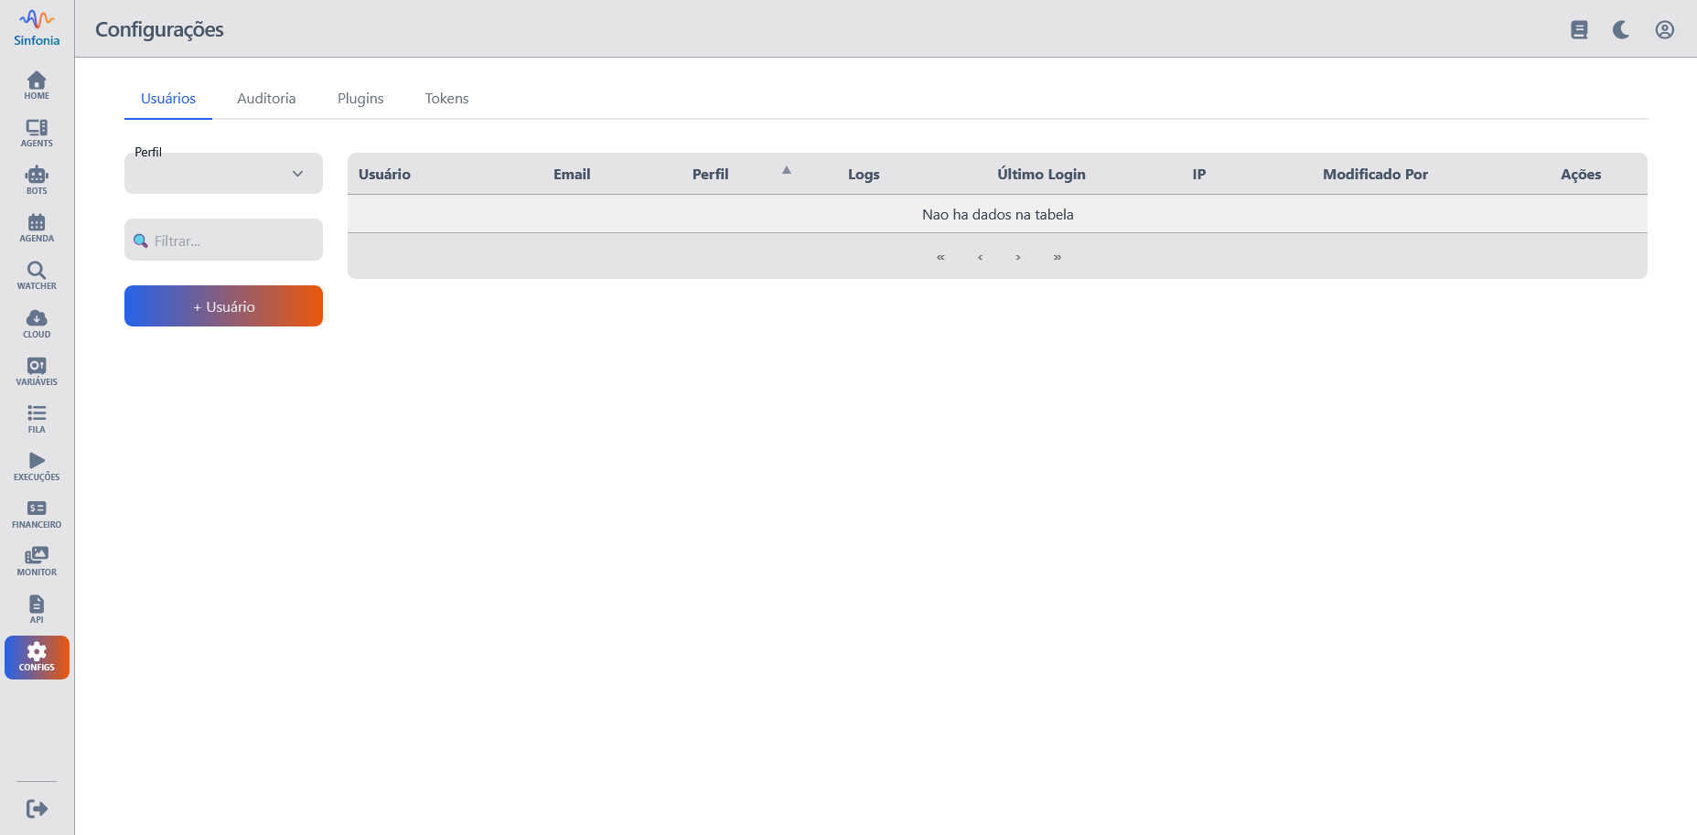Sort table by Perfil column arrow
Screen dimensions: 1697x835
(786, 171)
